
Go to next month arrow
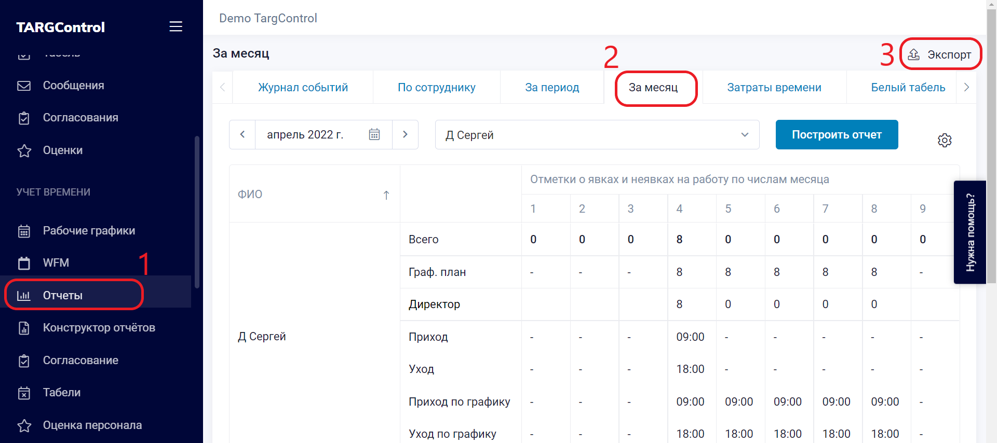405,135
